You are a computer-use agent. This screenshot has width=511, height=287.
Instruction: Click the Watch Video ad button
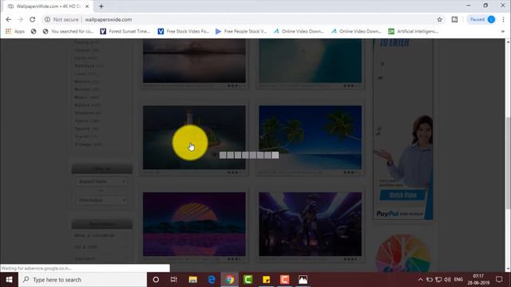[x=402, y=195]
